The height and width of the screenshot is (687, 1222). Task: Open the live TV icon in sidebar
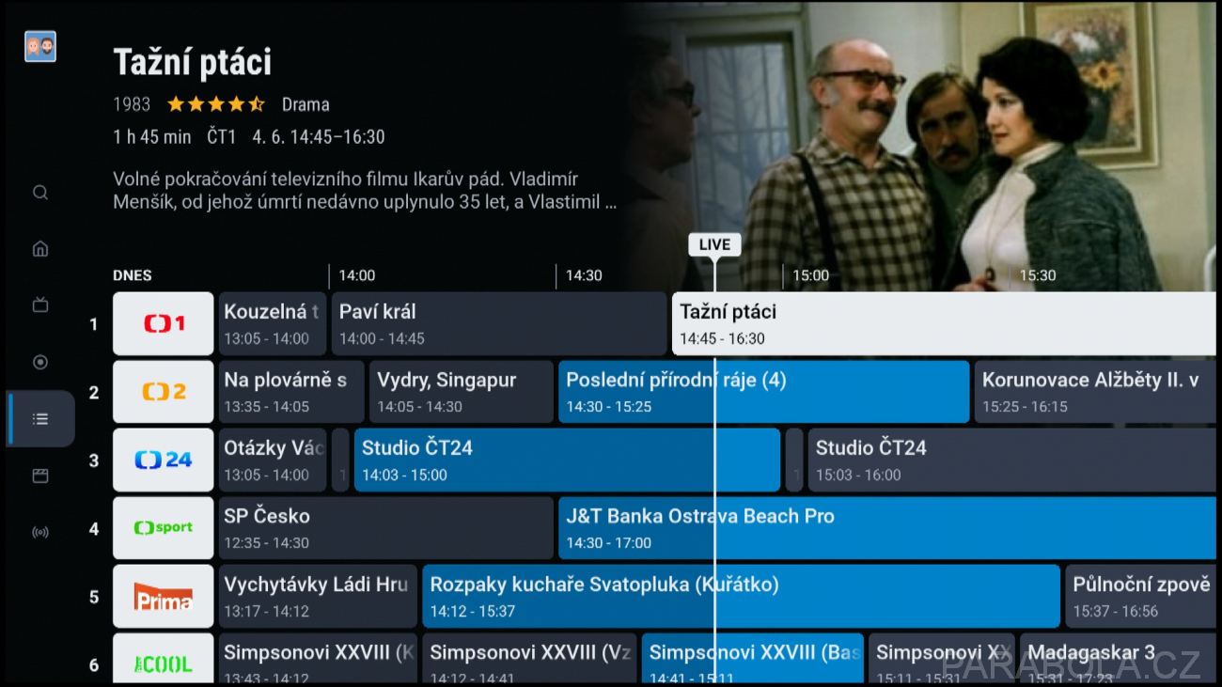40,305
